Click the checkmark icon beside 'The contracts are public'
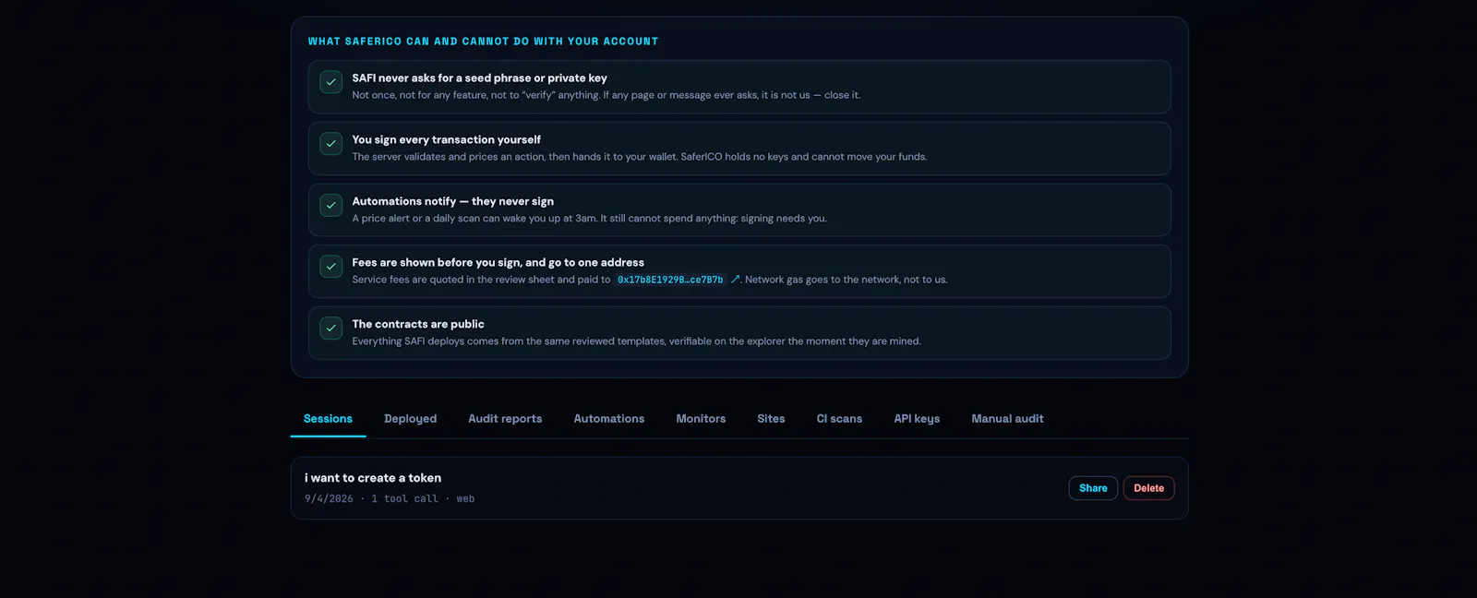The image size is (1477, 598). click(x=330, y=328)
